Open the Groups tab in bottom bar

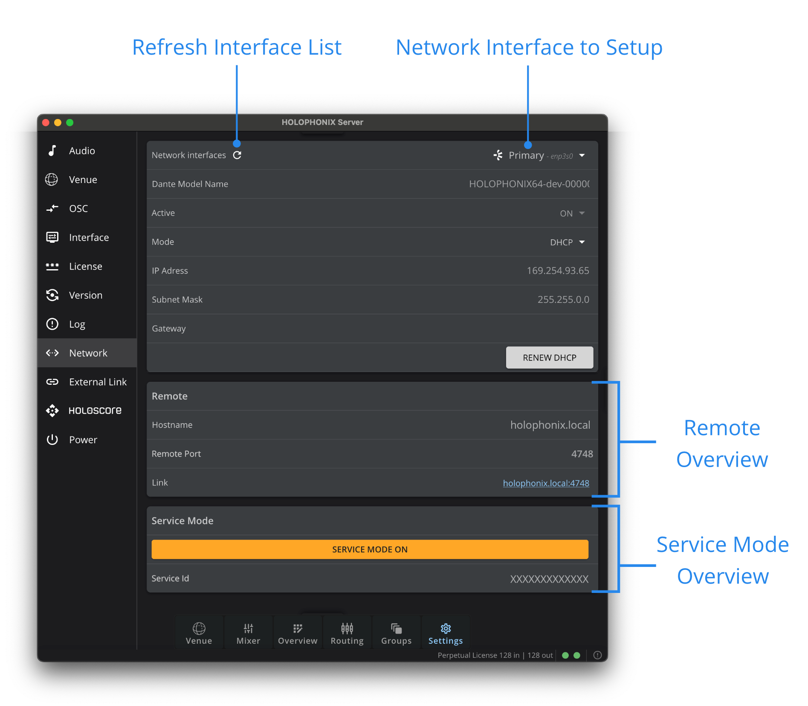(x=396, y=633)
